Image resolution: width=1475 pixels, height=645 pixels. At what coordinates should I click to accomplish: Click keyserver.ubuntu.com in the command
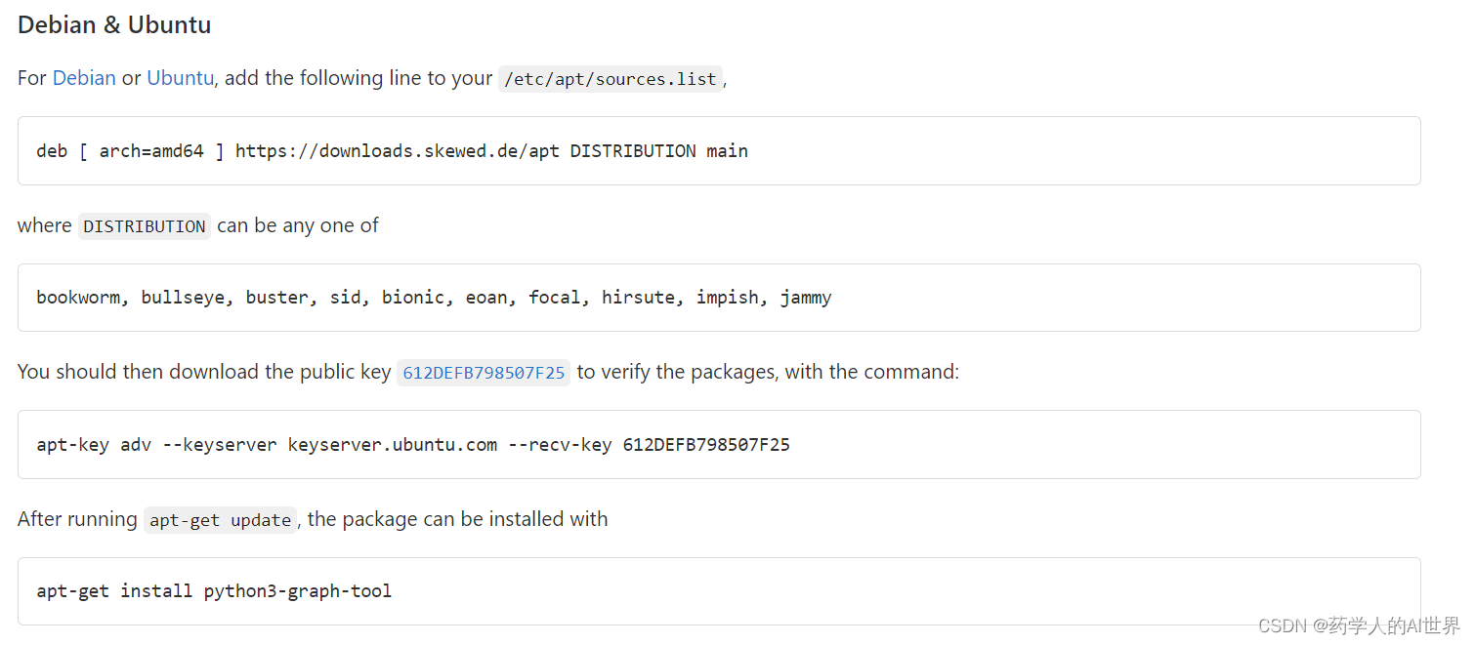pyautogui.click(x=393, y=445)
